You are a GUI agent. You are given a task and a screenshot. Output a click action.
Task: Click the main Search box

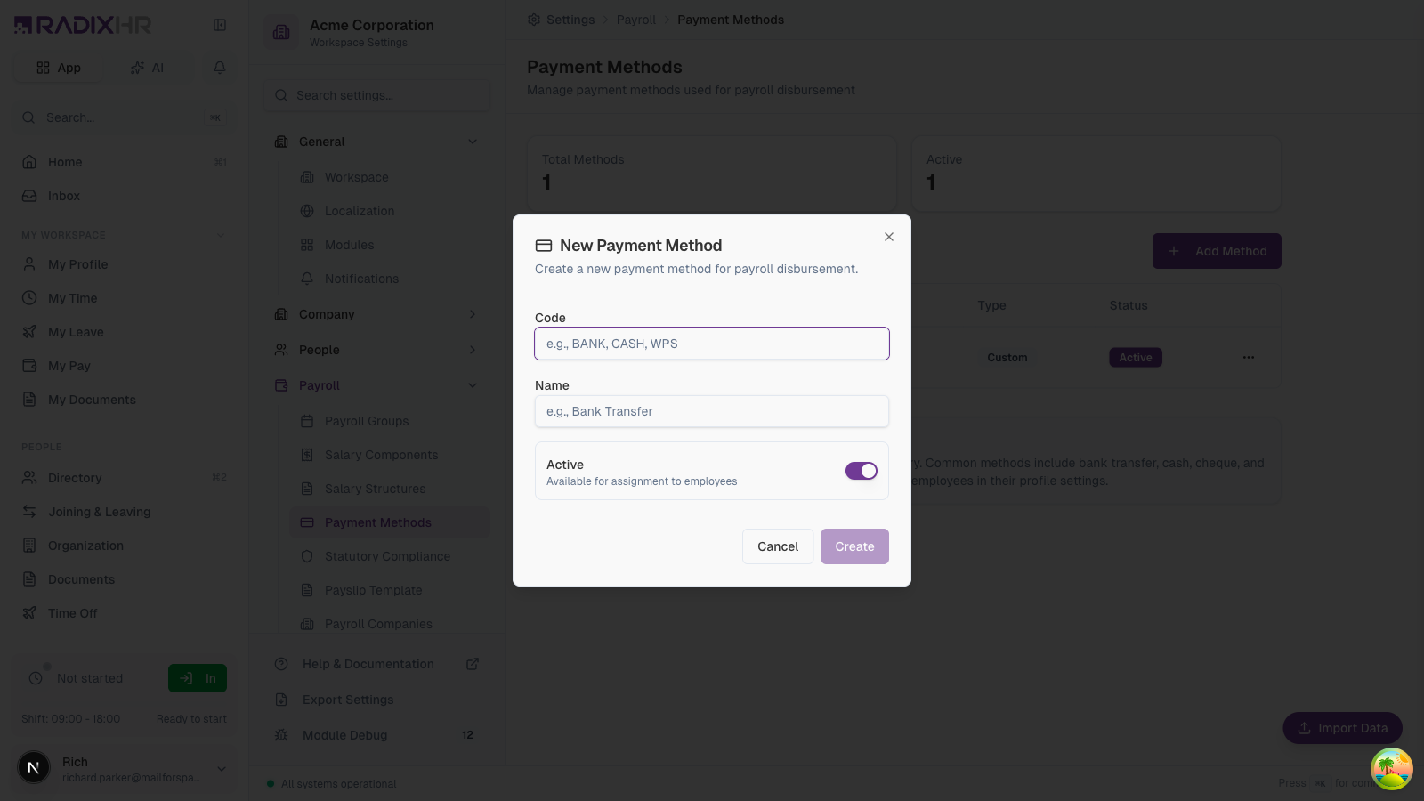click(x=125, y=117)
